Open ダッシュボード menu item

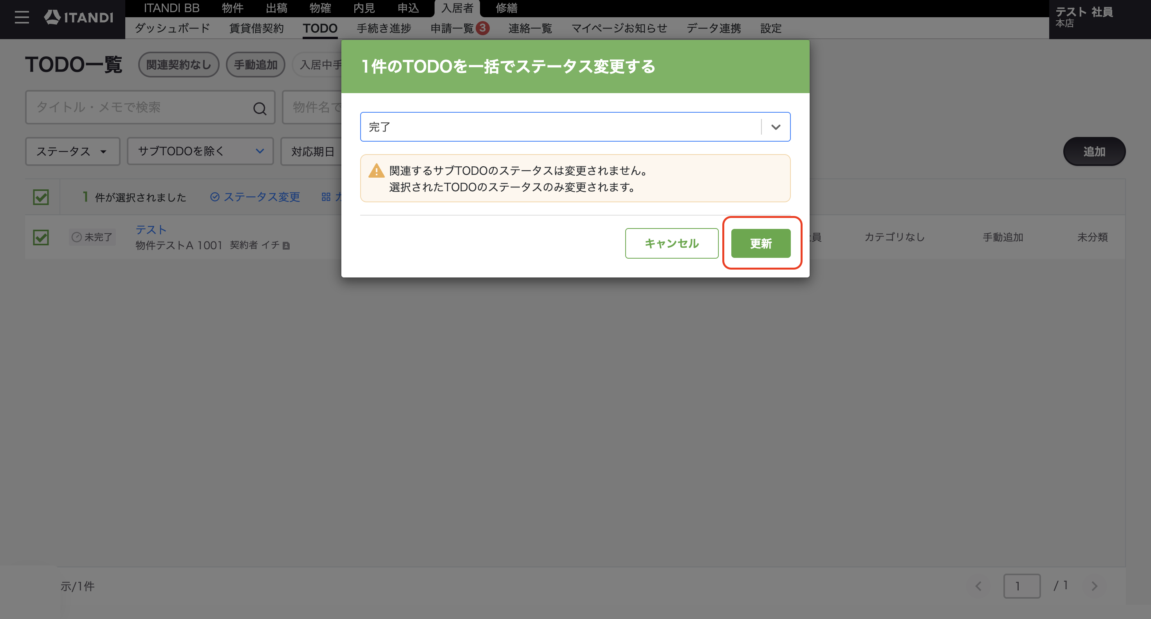click(172, 28)
